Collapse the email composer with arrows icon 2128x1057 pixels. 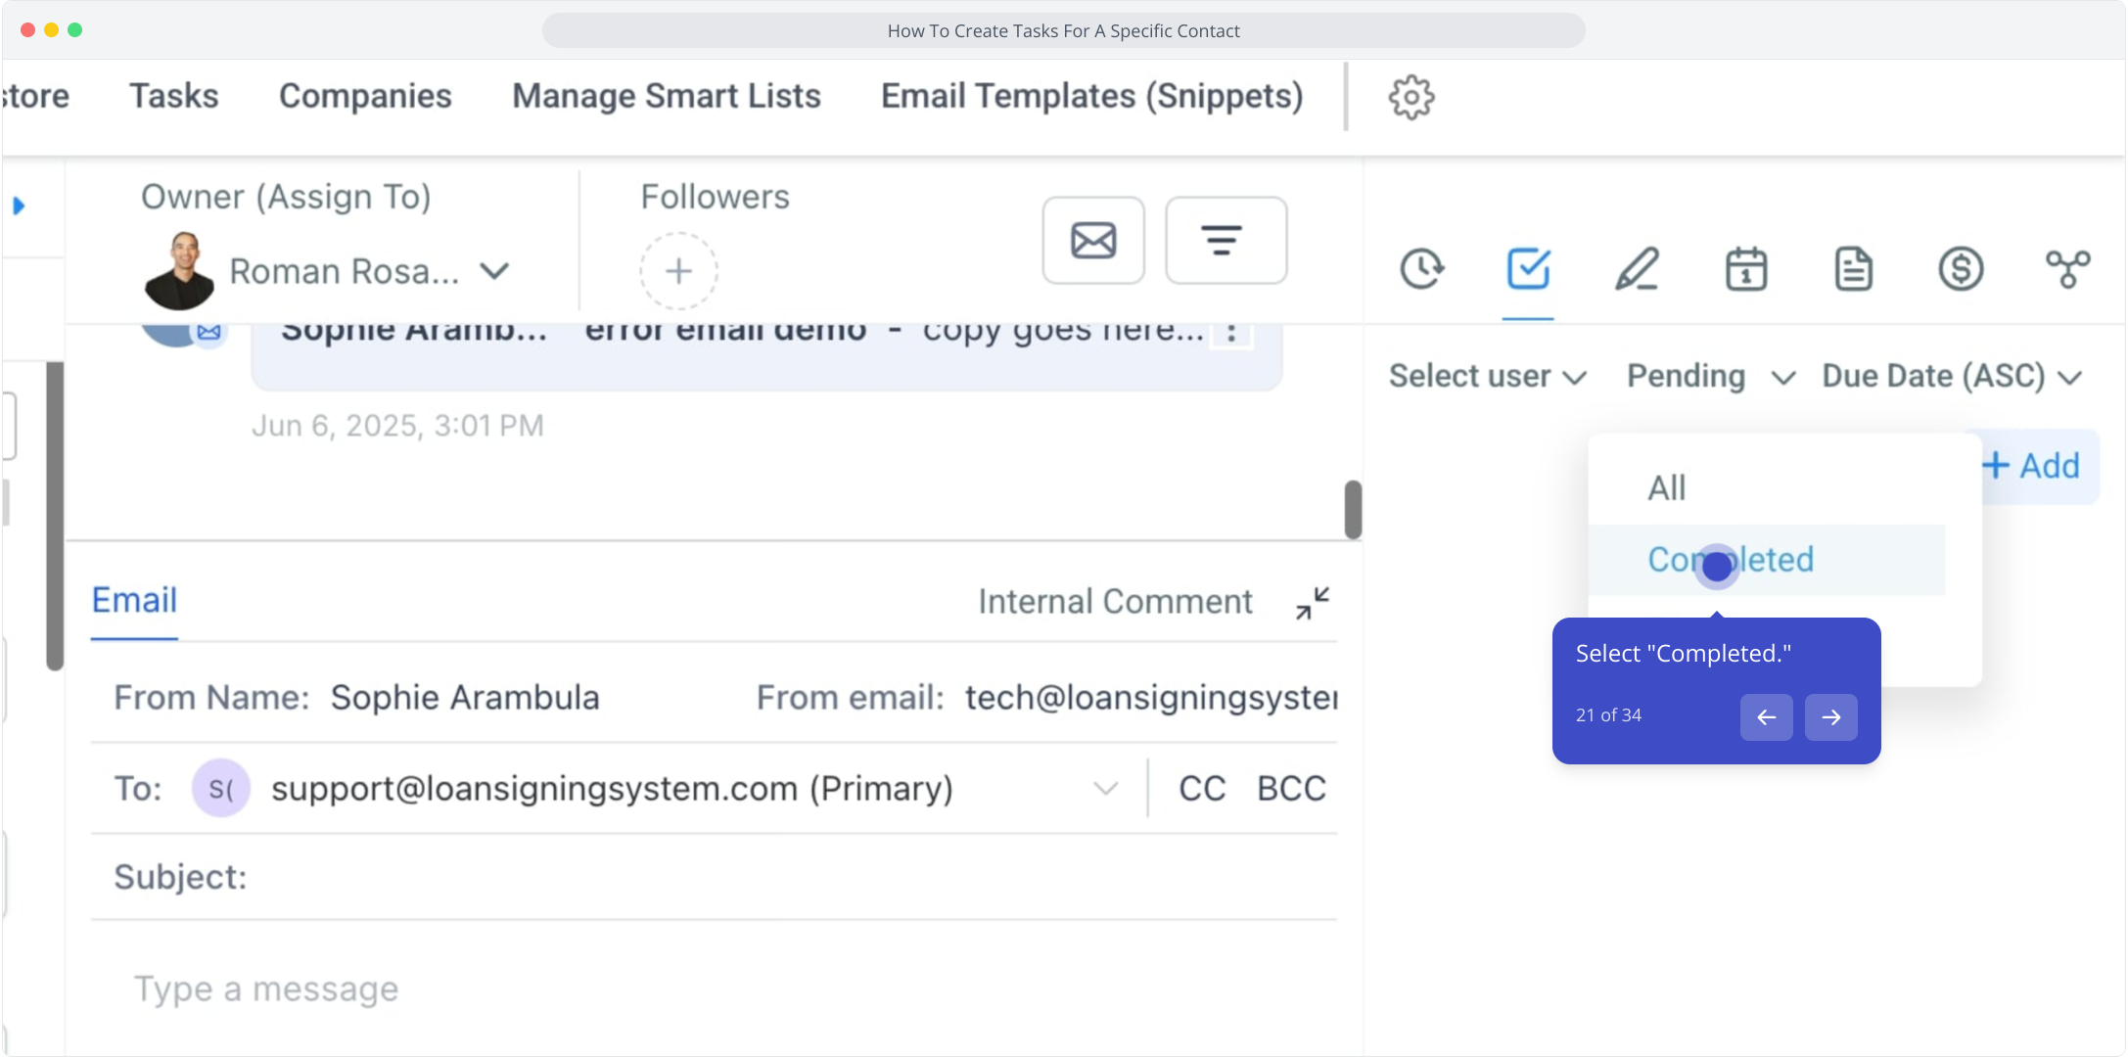coord(1313,603)
